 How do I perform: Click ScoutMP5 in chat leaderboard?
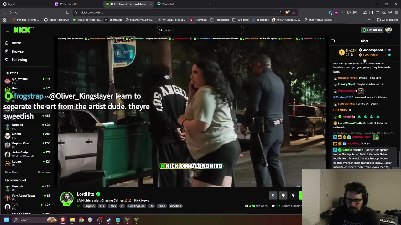(x=370, y=55)
